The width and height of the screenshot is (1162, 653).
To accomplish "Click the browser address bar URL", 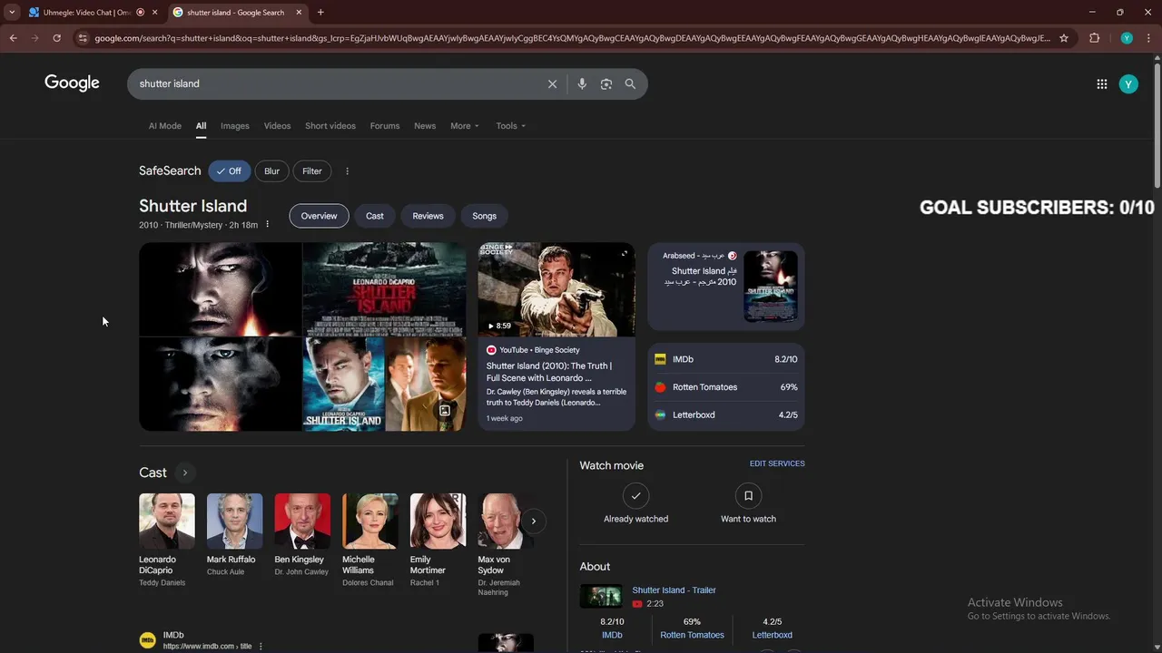I will pos(572,38).
